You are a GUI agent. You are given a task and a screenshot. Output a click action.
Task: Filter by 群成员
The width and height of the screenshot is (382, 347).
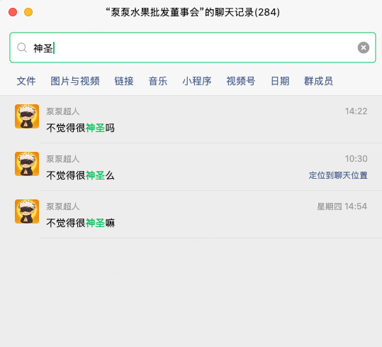[x=318, y=81]
